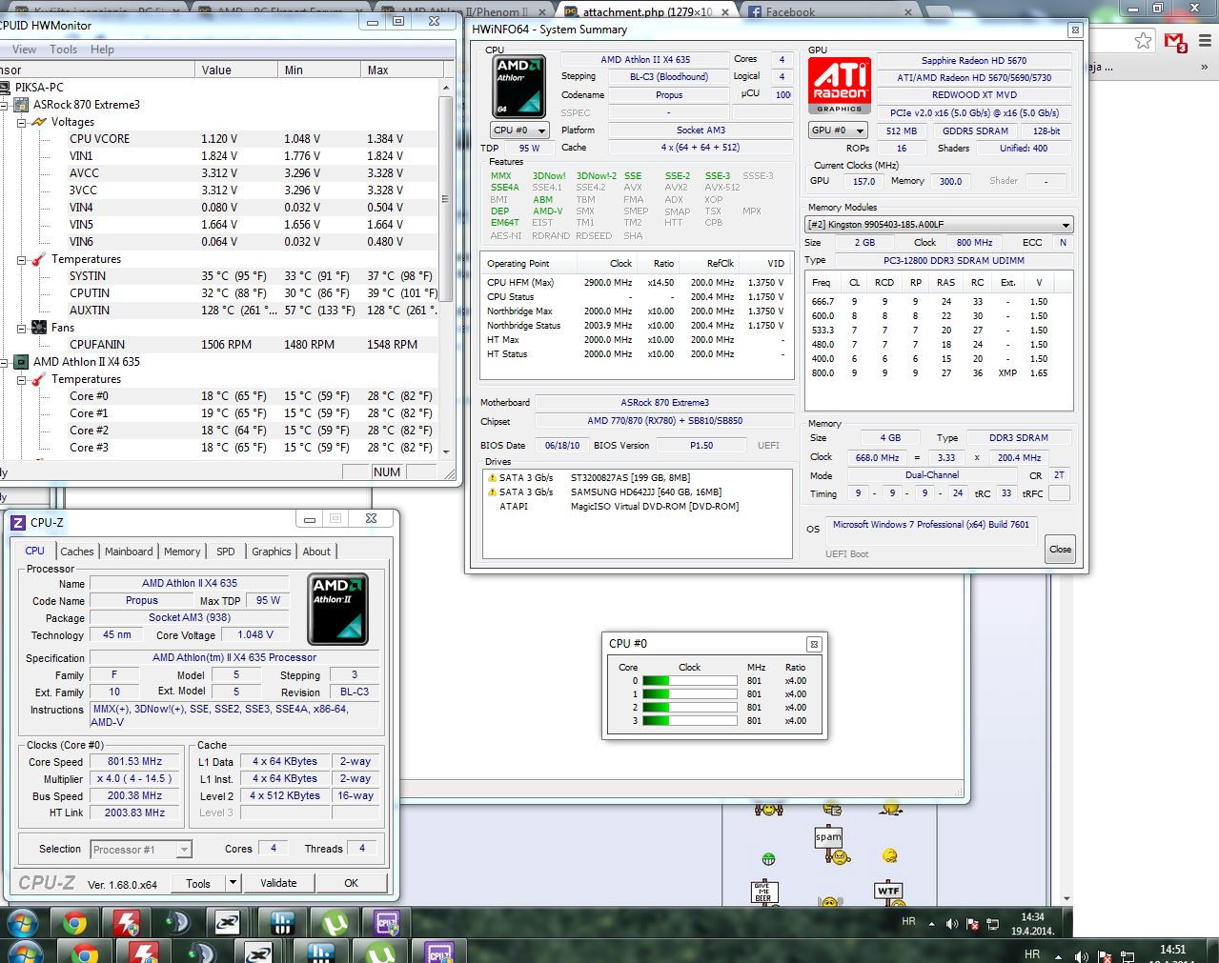
Task: Open the Tools menu in HWMonitor
Action: 63,50
